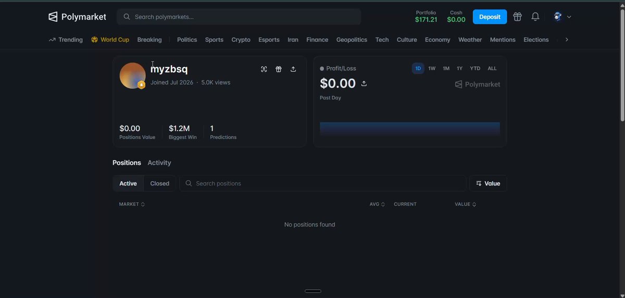Show Closed positions
Viewport: 625px width, 298px height.
tap(160, 183)
